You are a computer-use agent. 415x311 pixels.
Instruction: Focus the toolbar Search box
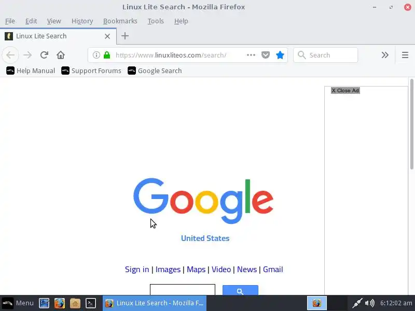[x=326, y=55]
